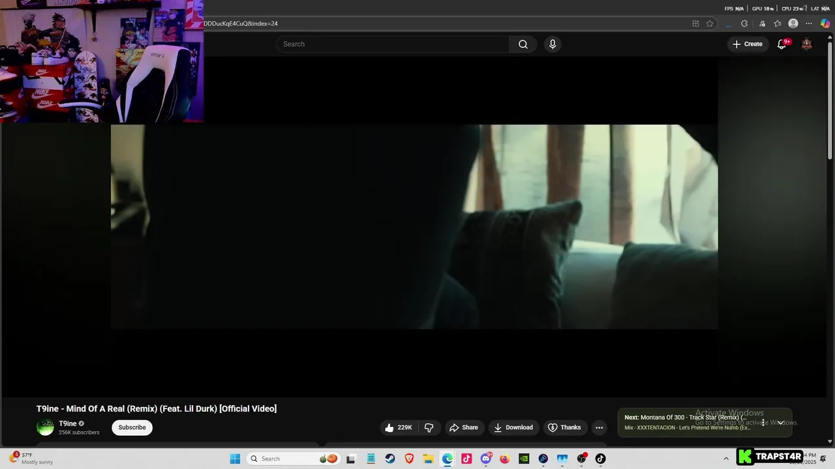Subscribe to the T9ine channel
835x469 pixels.
pyautogui.click(x=132, y=427)
